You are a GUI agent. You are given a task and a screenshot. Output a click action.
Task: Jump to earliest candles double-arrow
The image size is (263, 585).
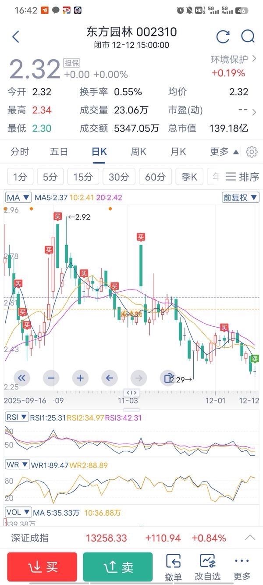click(22, 378)
